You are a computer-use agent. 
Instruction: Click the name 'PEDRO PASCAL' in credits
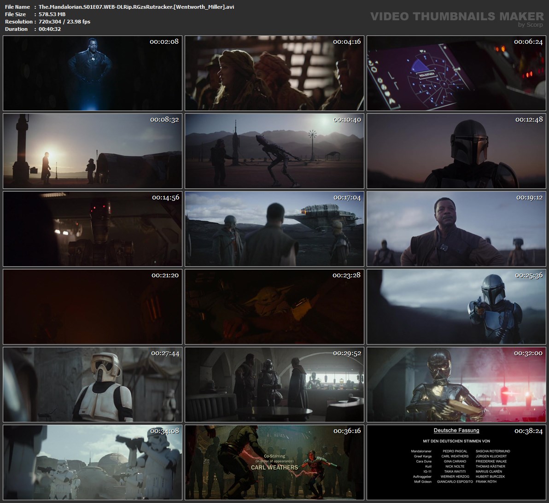point(455,451)
